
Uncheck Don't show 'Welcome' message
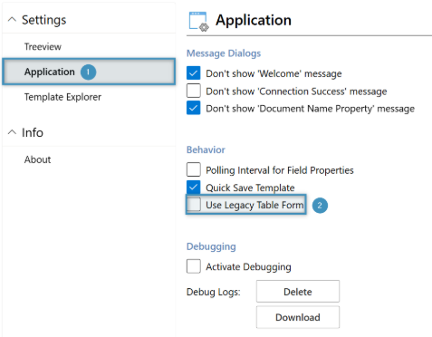point(193,73)
